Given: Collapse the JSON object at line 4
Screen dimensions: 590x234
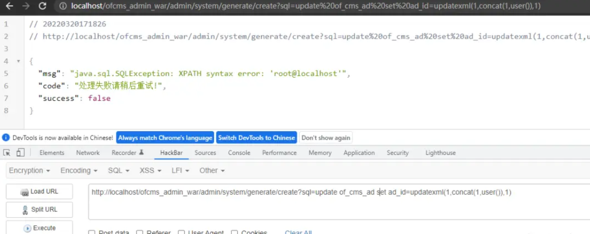Looking at the screenshot, I should tap(18, 61).
